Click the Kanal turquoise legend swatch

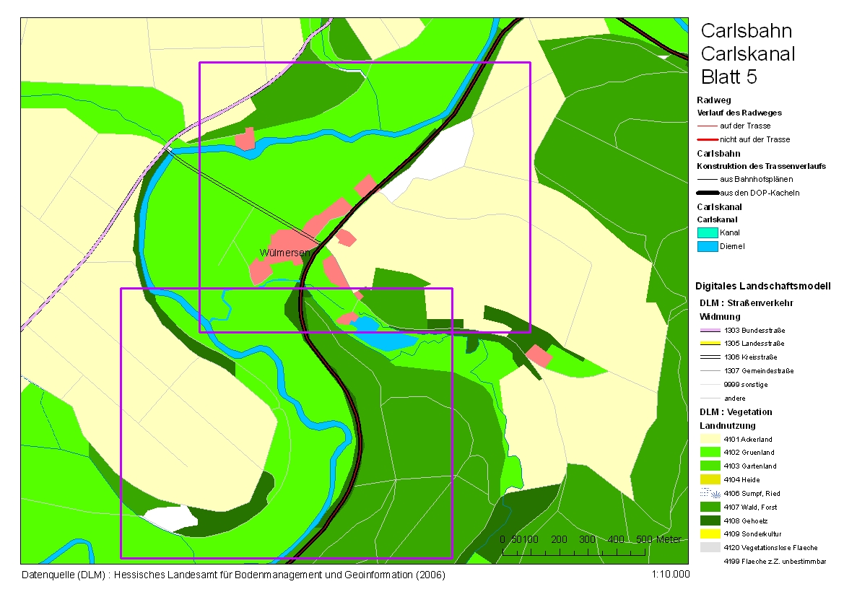708,232
